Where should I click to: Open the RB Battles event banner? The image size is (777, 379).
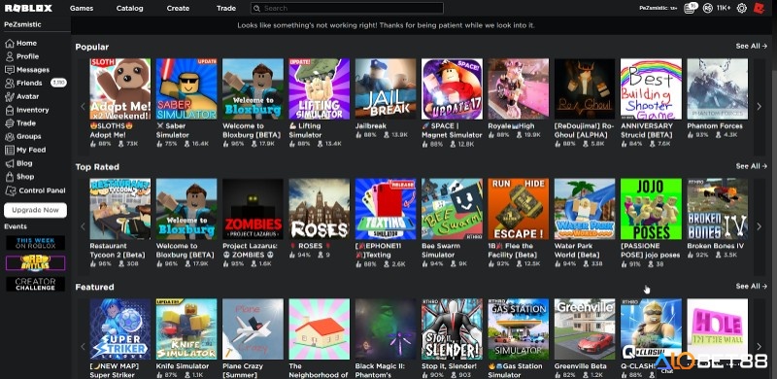point(35,263)
